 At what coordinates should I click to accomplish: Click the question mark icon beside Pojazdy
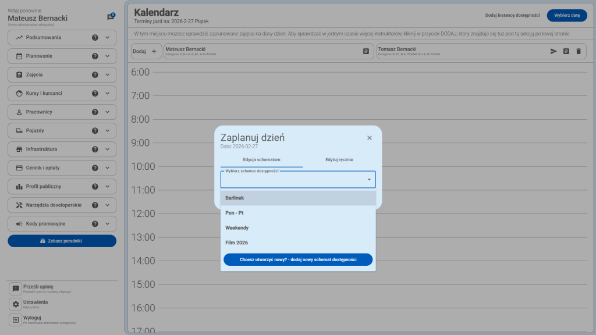(95, 131)
